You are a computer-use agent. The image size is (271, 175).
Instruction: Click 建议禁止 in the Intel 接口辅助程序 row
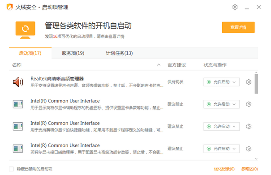[175, 149]
